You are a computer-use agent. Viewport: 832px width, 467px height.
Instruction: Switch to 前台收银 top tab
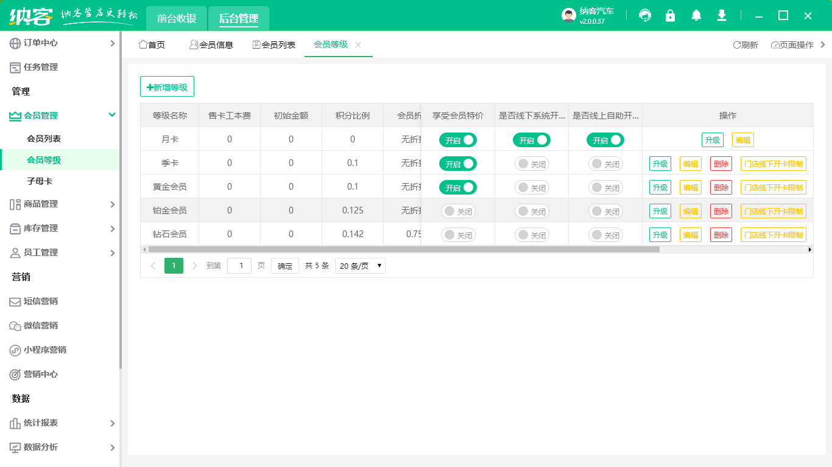177,18
